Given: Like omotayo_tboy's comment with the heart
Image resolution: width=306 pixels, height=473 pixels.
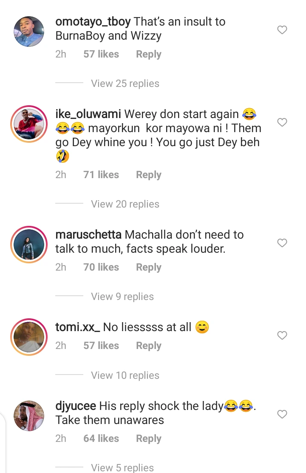Looking at the screenshot, I should tap(282, 30).
